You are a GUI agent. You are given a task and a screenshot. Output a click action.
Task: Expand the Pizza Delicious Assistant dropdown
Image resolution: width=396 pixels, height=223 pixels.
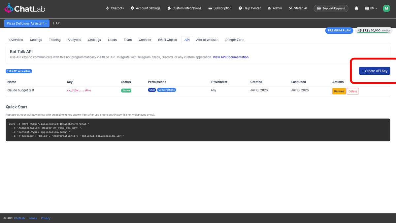(27, 23)
